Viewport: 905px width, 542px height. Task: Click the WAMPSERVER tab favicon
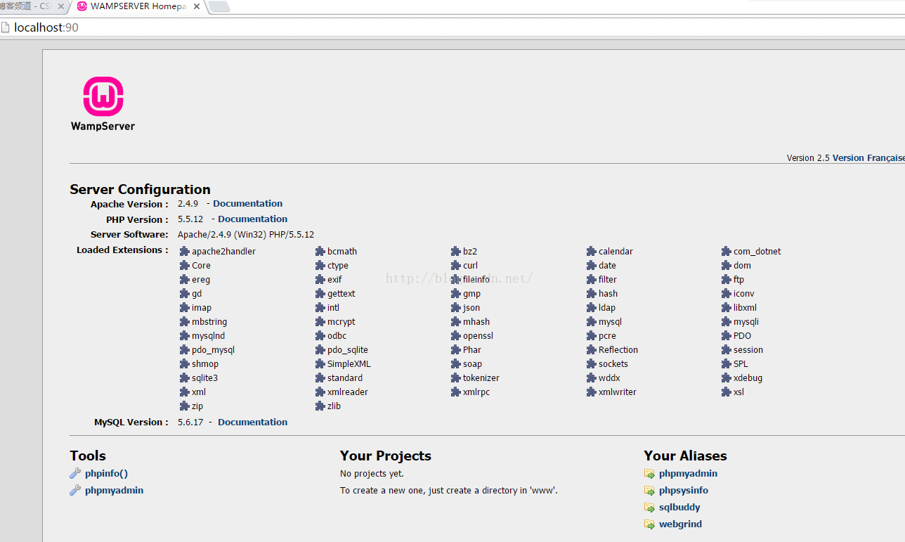tap(82, 6)
